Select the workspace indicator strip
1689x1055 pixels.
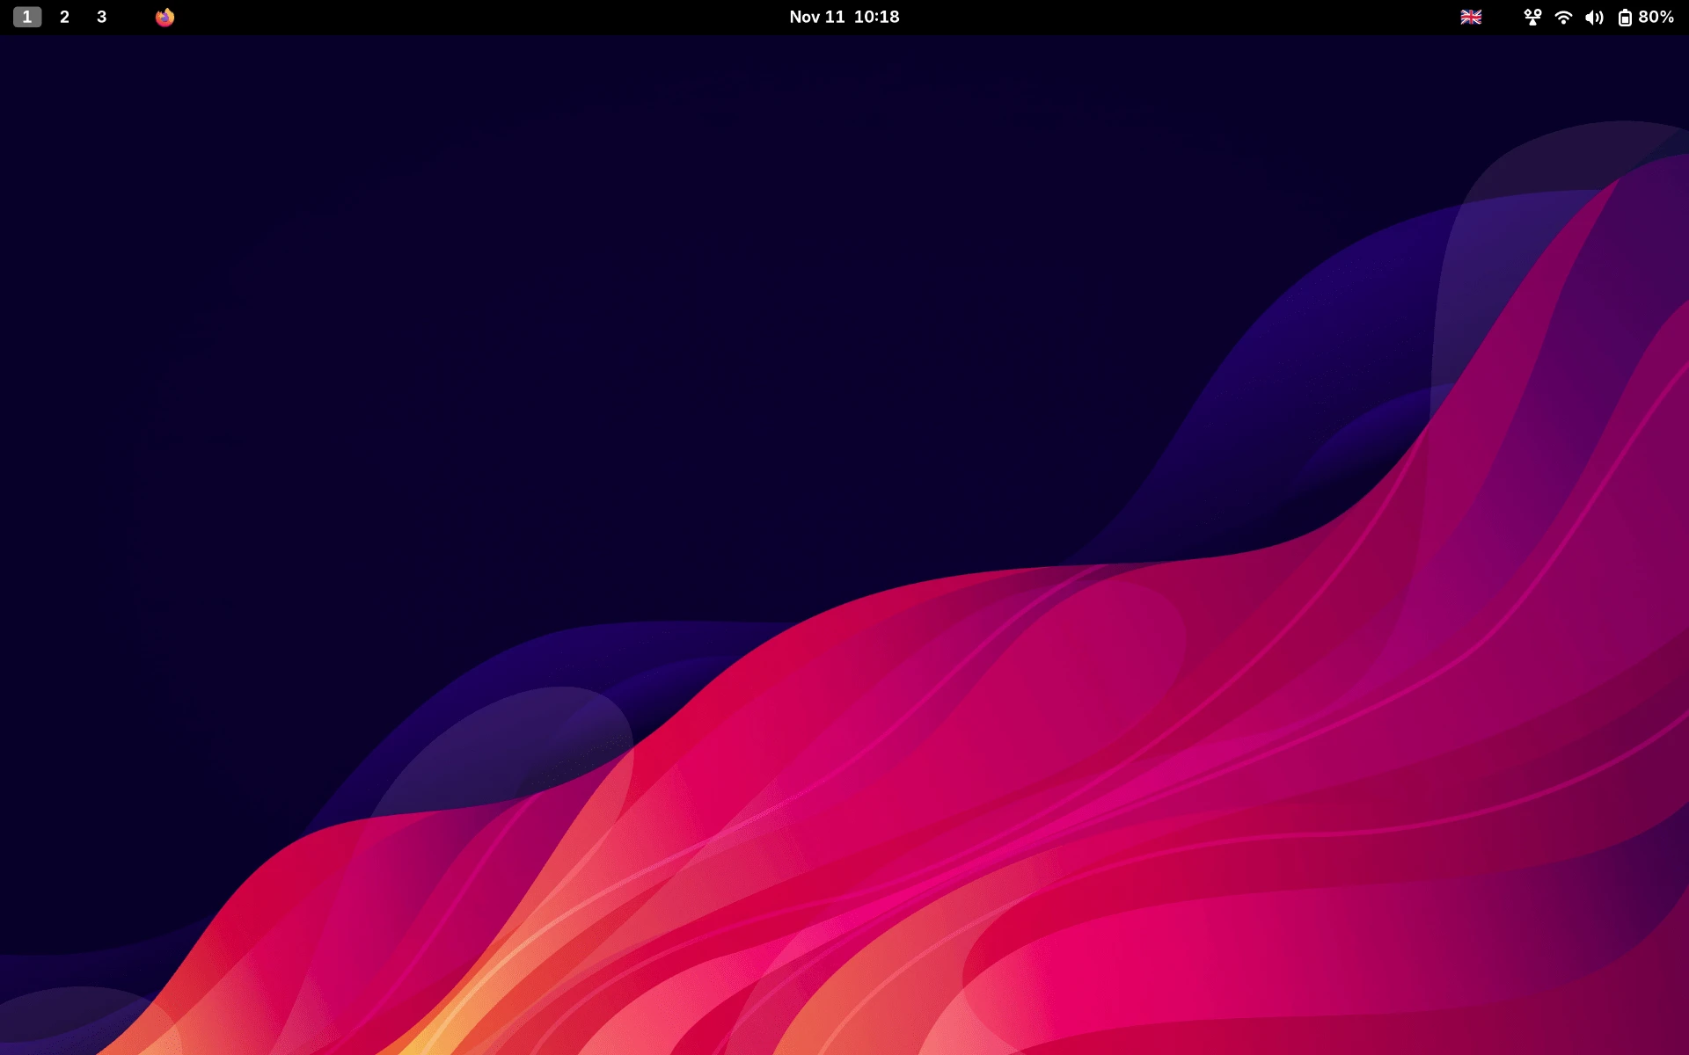point(62,16)
